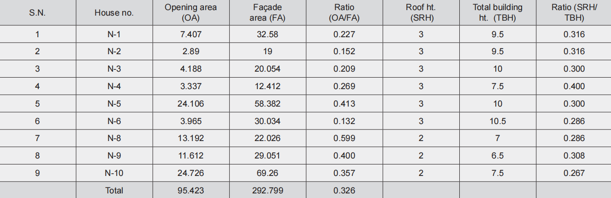The width and height of the screenshot is (611, 198).
Task: Click the Ratio (OA/FA) column header
Action: coord(344,13)
